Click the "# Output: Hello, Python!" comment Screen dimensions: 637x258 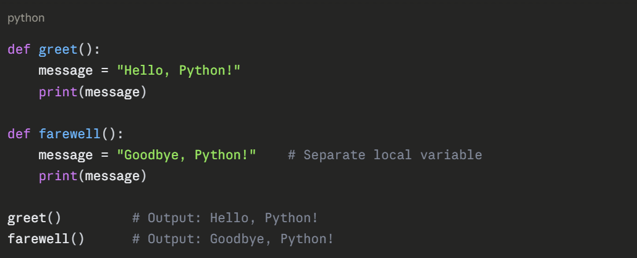pyautogui.click(x=226, y=218)
